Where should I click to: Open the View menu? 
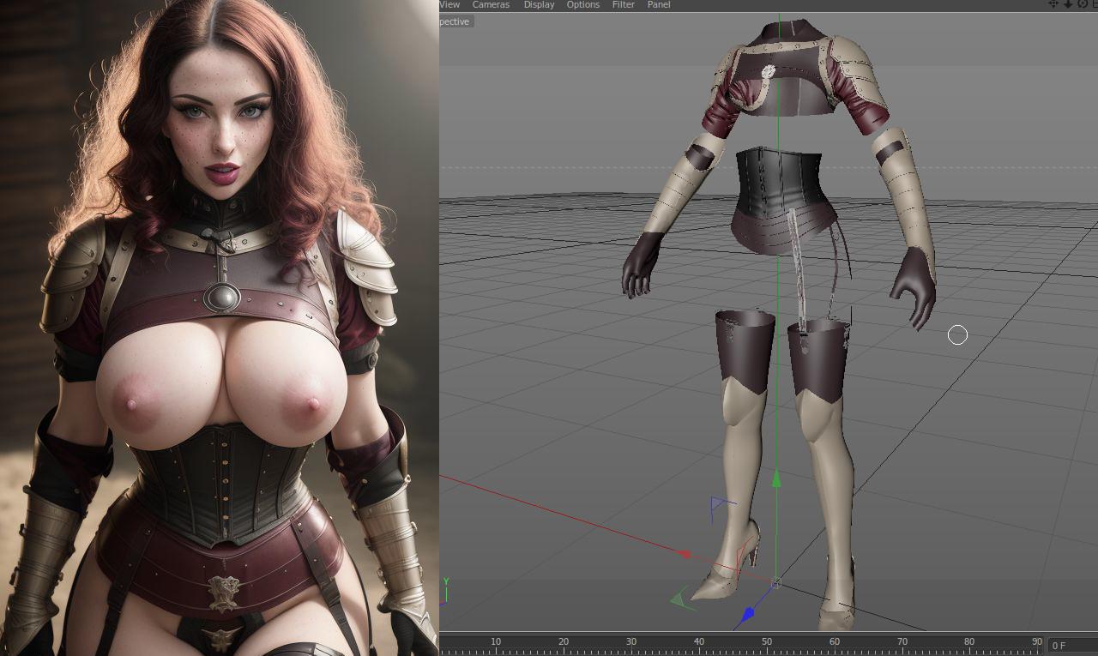(449, 4)
